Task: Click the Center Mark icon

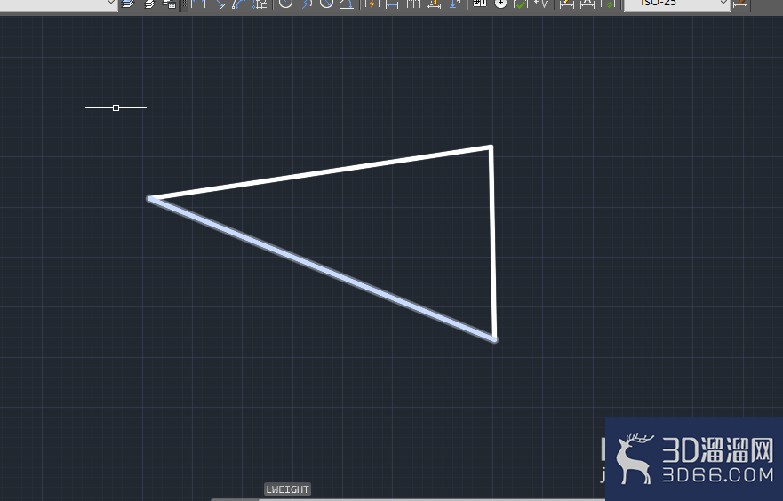Action: 501,4
